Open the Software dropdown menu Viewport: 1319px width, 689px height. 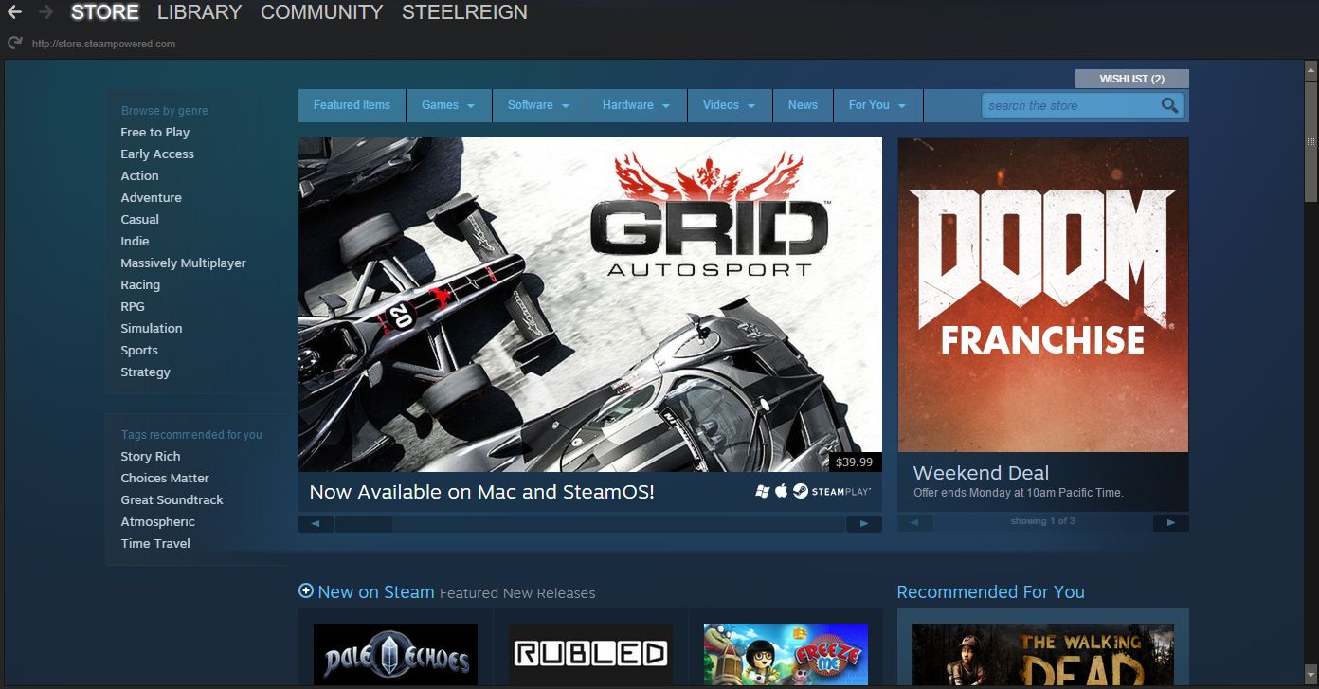point(539,105)
